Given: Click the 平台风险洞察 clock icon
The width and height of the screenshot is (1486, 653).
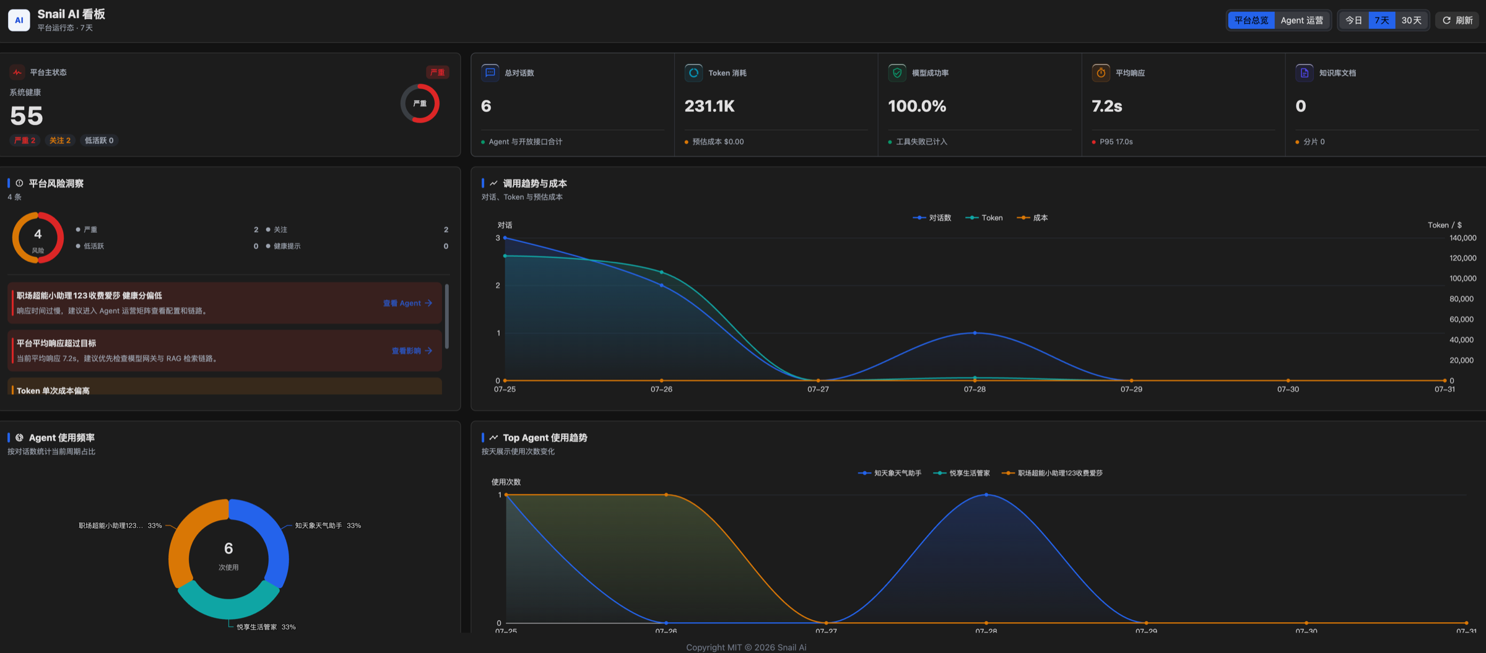Looking at the screenshot, I should [x=19, y=183].
